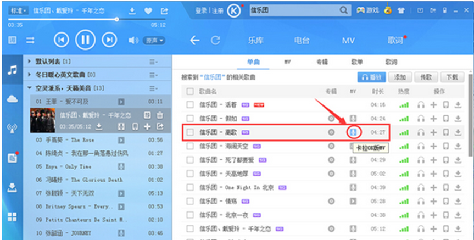
Task: Open the MV section in top navigation
Action: coord(348,40)
